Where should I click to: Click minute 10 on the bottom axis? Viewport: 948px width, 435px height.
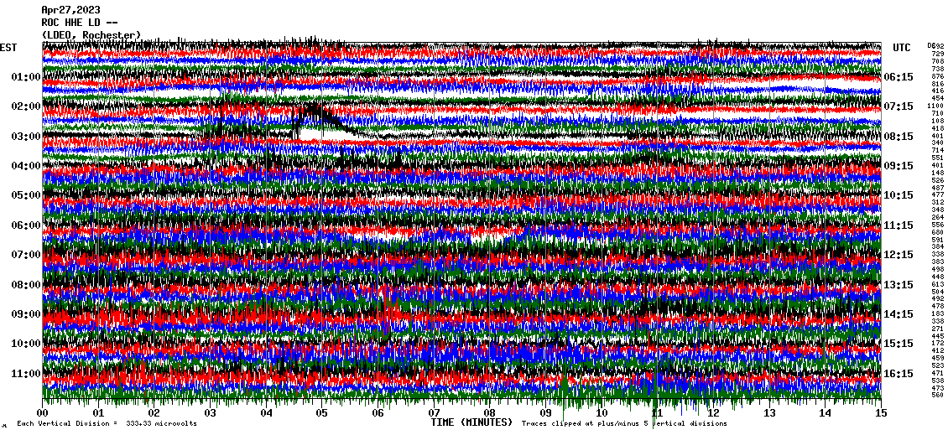(602, 413)
